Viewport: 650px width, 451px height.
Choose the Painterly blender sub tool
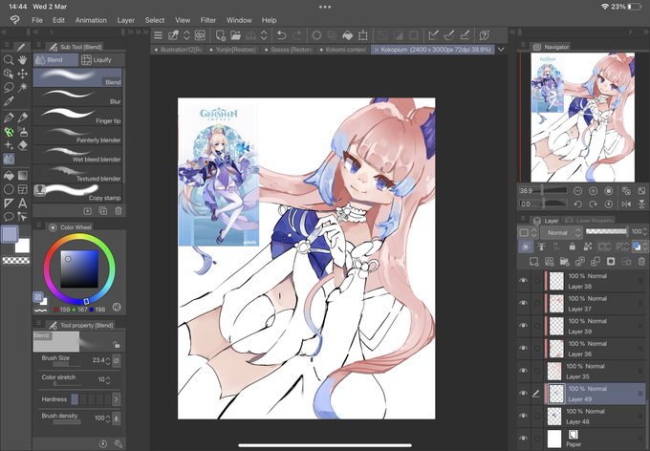coord(77,136)
